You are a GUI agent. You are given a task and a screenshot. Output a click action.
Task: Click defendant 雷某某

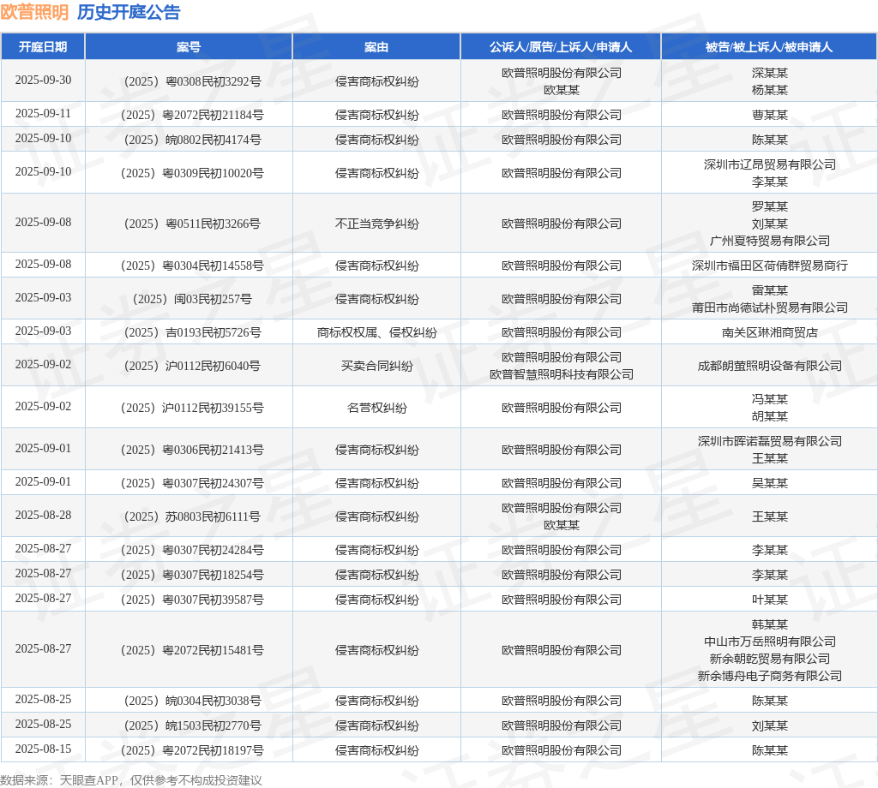coord(769,290)
